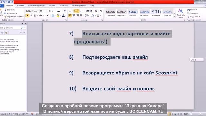Toggle underline (Ч) formatting
The width and height of the screenshot is (206, 116).
pos(35,16)
